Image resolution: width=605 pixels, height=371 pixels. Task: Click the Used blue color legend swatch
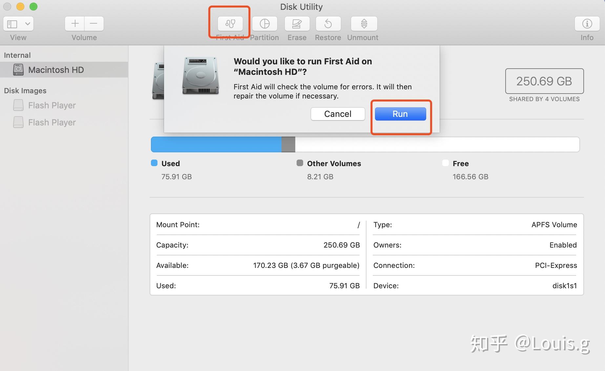pos(154,163)
